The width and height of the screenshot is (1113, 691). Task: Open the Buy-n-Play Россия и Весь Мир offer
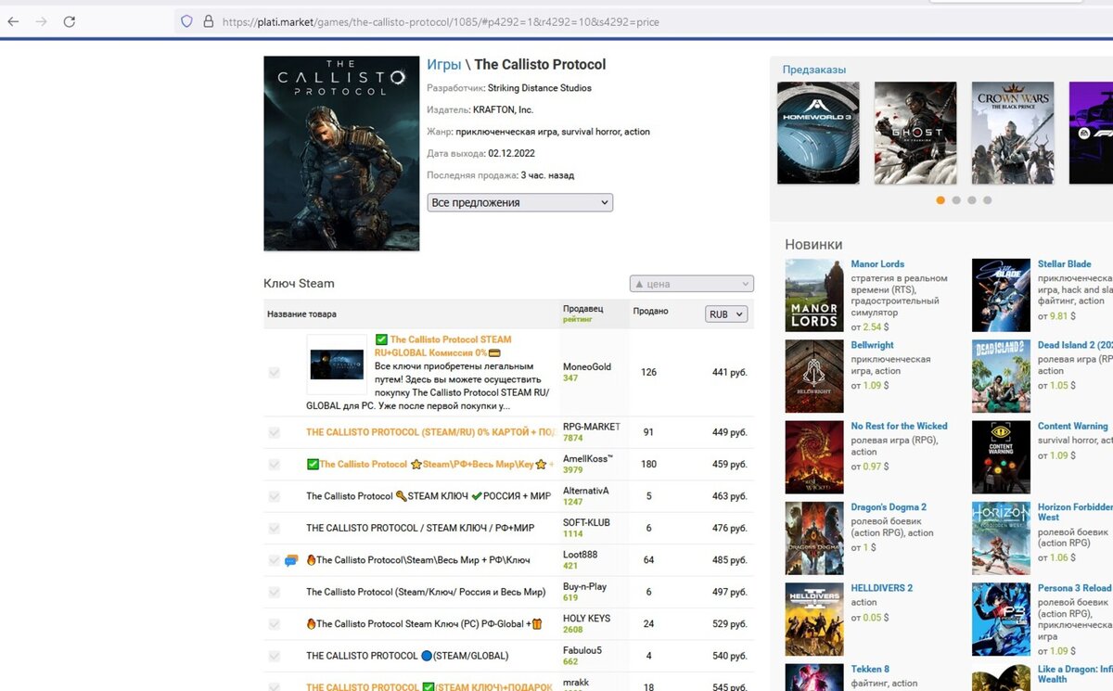(426, 592)
